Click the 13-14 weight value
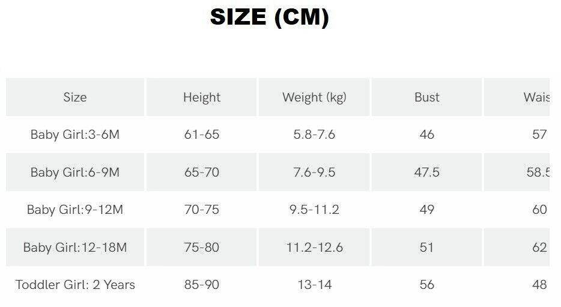This screenshot has height=307, width=561. coord(314,285)
